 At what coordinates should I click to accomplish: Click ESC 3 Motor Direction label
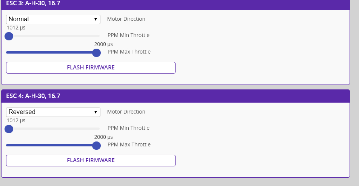point(126,19)
